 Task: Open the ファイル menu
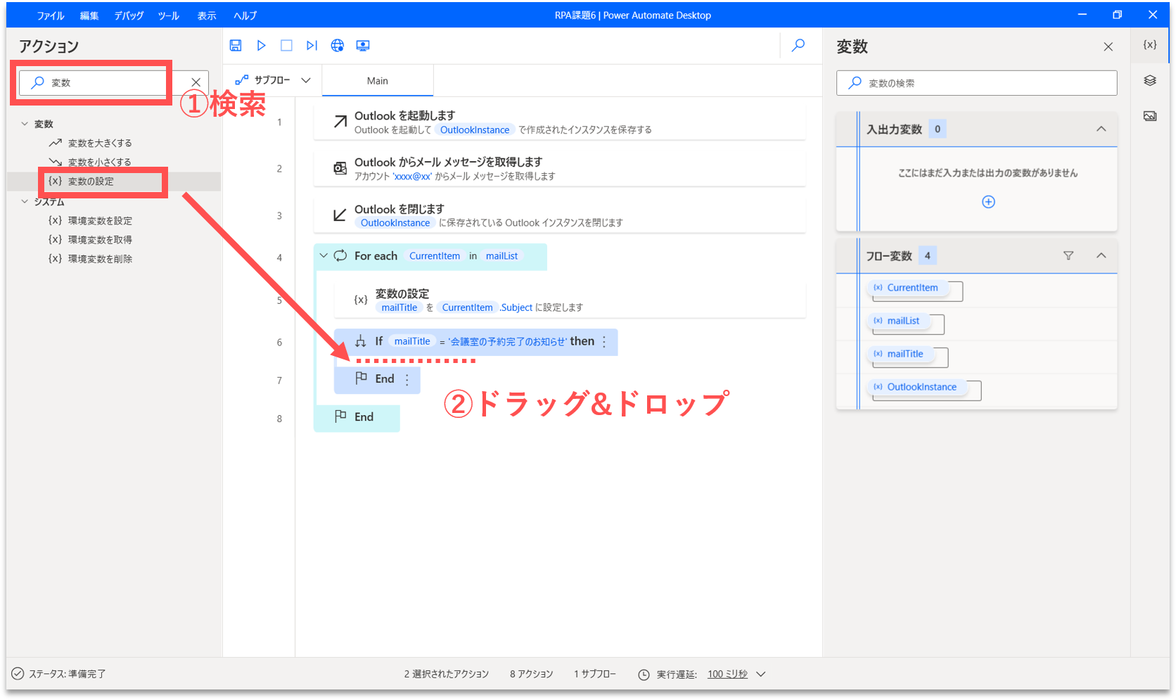point(51,15)
